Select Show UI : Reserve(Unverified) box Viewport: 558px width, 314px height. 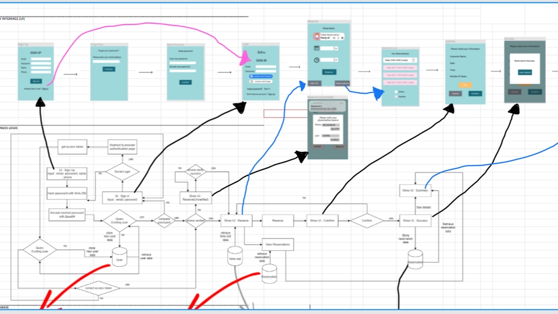pyautogui.click(x=195, y=198)
